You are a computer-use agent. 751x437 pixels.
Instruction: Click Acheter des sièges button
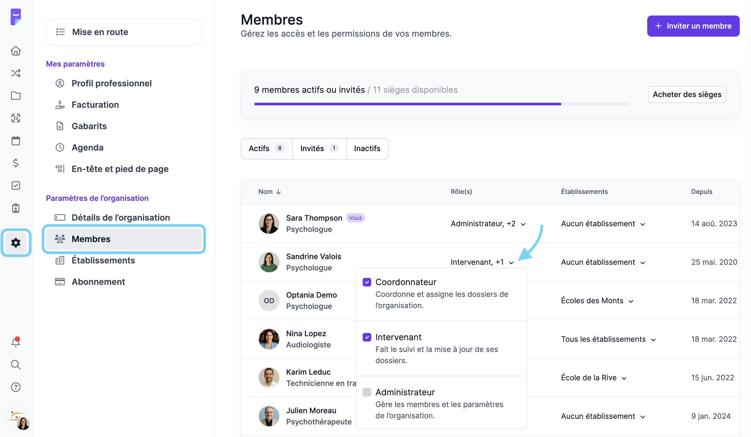pos(687,94)
